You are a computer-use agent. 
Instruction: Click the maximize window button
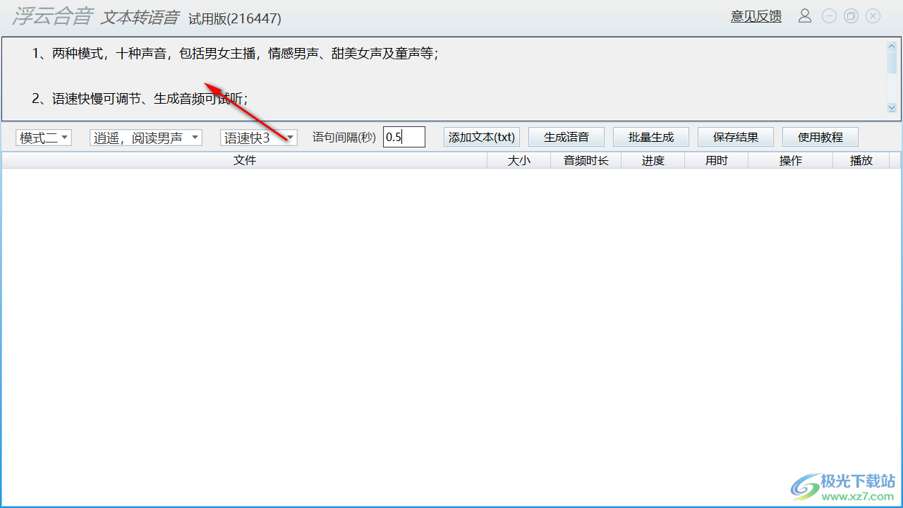click(x=852, y=16)
